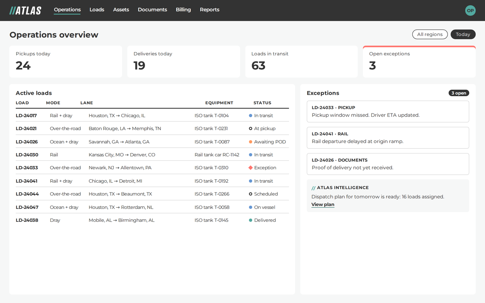The image size is (485, 303).
Task: Open load LD-24038
Action: point(27,220)
